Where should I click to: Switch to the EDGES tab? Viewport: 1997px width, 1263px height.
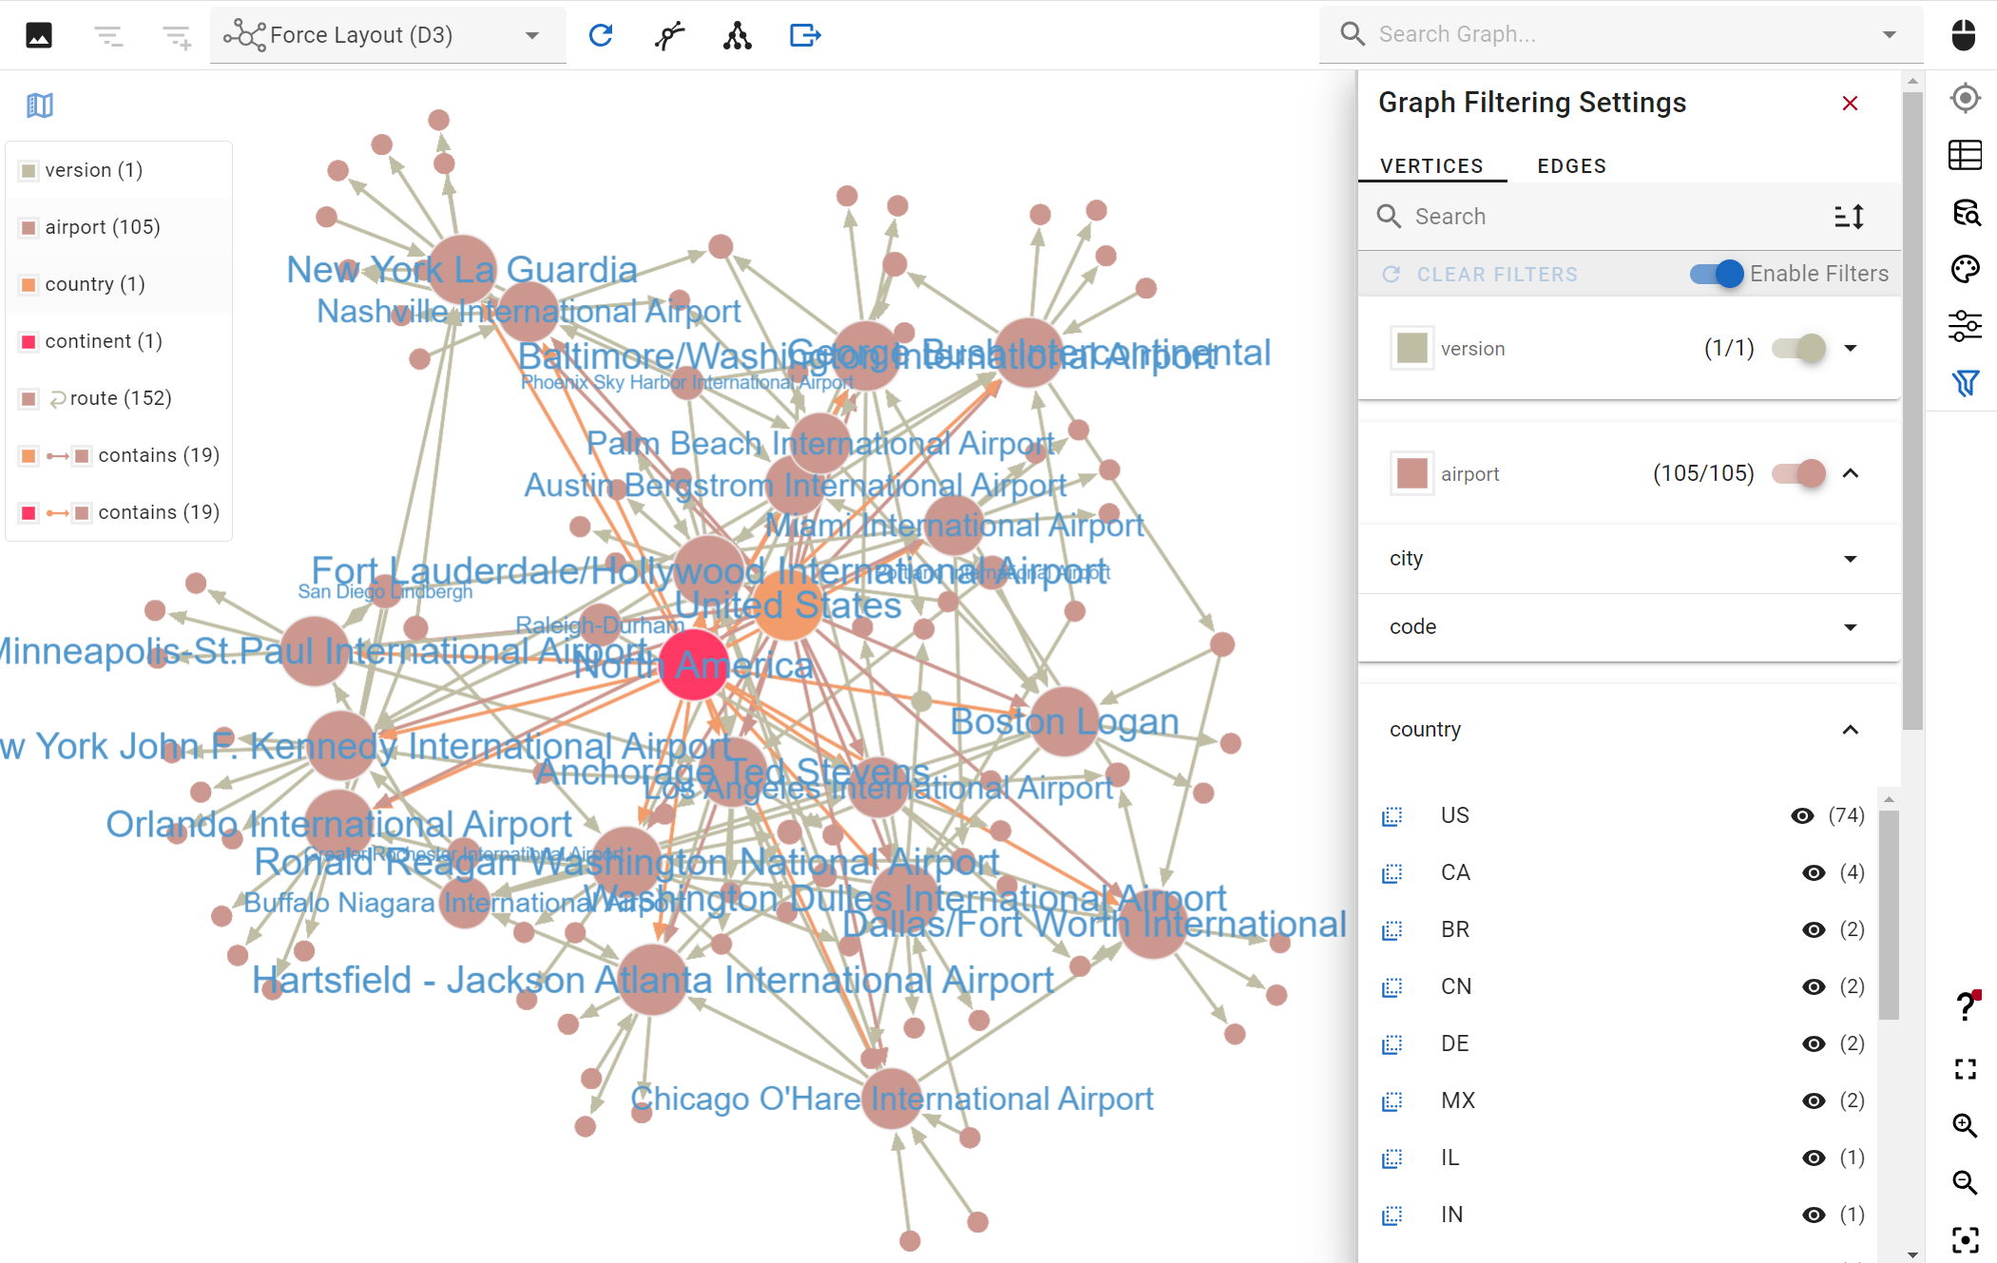(x=1568, y=164)
